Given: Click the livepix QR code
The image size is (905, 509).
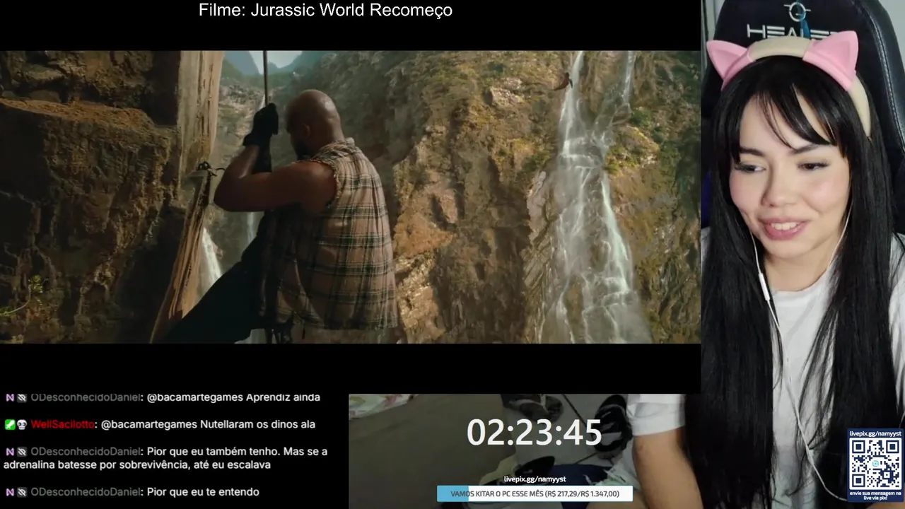Looking at the screenshot, I should click(875, 464).
